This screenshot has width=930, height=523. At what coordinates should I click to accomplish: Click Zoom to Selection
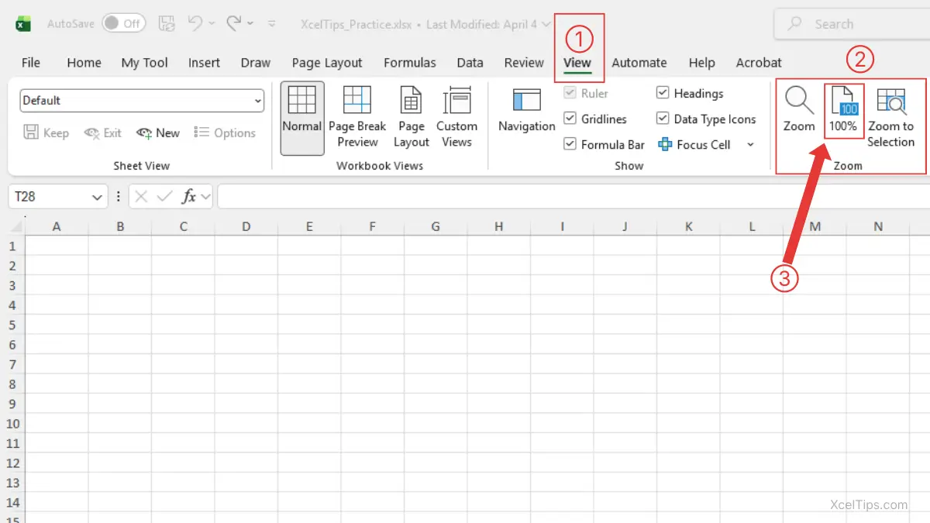pos(890,101)
